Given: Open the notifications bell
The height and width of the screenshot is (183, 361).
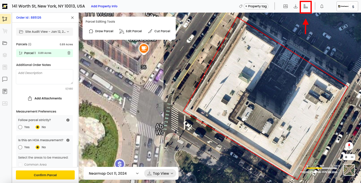Looking at the screenshot, I should (x=322, y=6).
